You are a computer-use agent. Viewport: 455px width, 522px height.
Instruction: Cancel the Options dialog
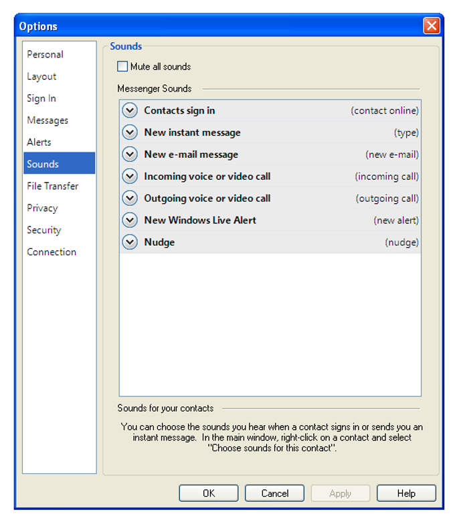point(274,493)
